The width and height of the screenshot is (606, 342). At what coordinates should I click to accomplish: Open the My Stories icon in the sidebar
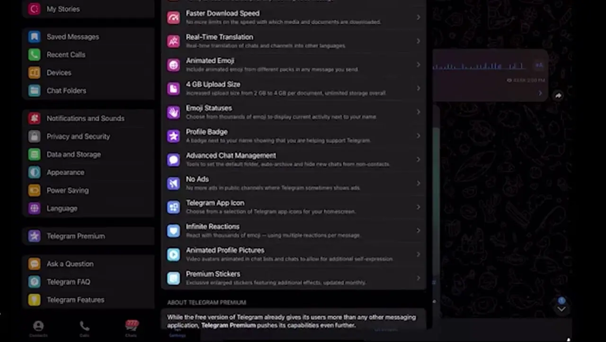coord(34,9)
